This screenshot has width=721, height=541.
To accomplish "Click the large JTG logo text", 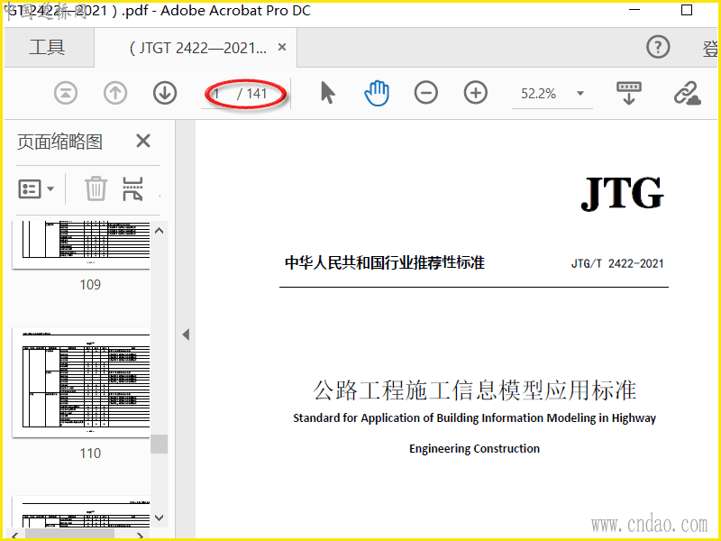I will tap(622, 193).
